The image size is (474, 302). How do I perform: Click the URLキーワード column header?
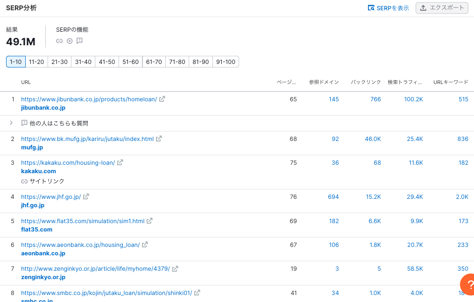[x=451, y=82]
